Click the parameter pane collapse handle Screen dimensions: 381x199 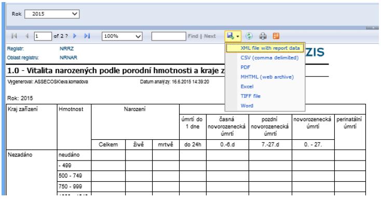[372, 28]
